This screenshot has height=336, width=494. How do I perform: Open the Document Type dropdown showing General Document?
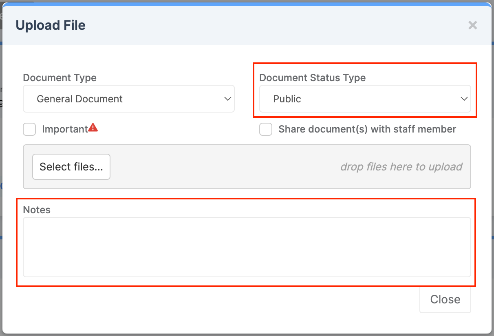tap(129, 99)
